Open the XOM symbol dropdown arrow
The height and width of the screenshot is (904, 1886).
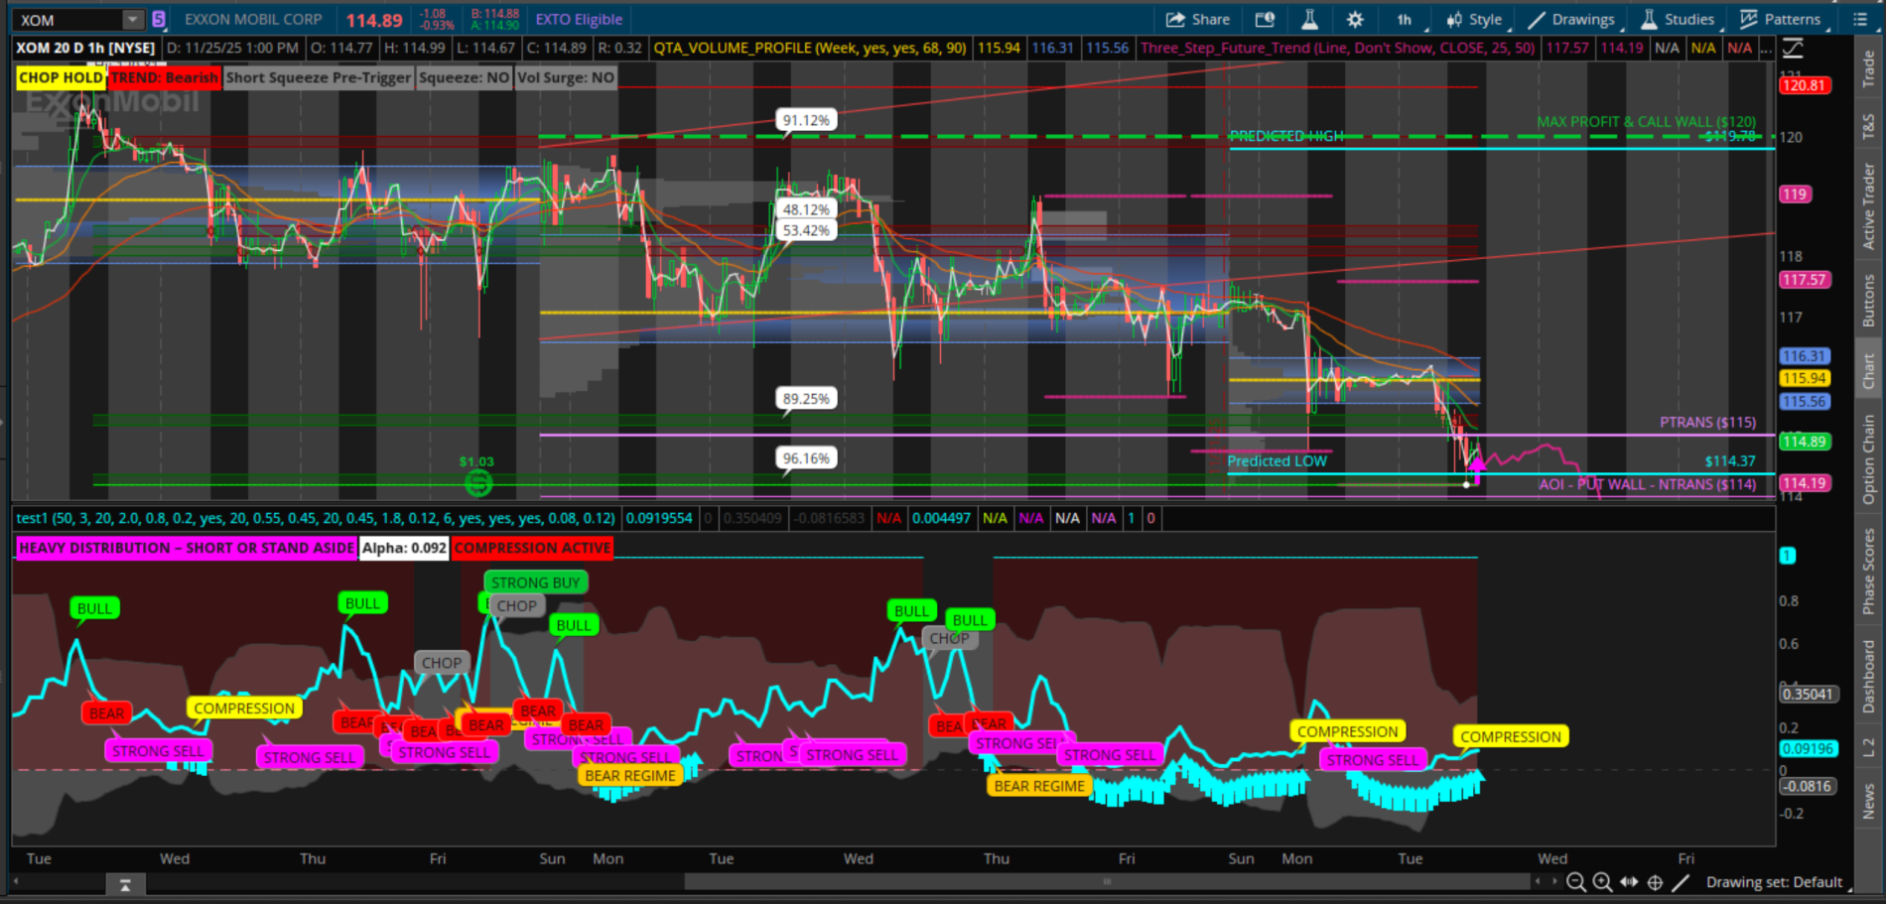132,19
